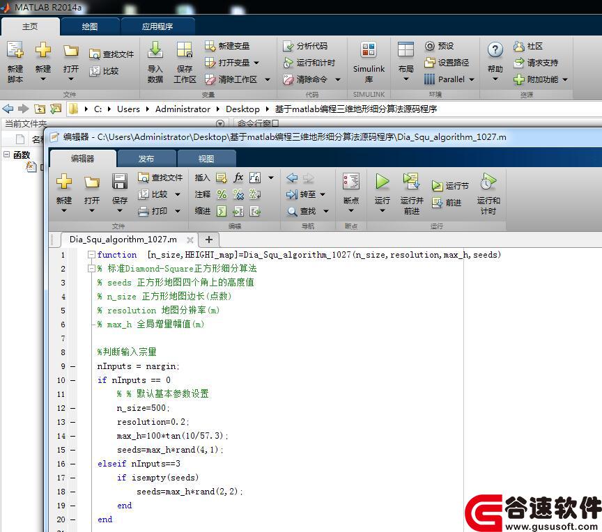The width and height of the screenshot is (602, 532).
Task: Click the Smart Indent icon
Action: 222,212
